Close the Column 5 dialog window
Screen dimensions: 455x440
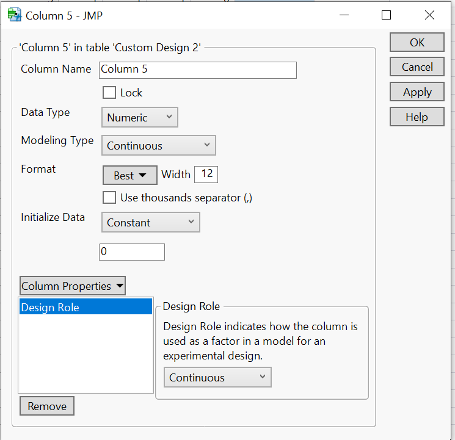[x=430, y=15]
